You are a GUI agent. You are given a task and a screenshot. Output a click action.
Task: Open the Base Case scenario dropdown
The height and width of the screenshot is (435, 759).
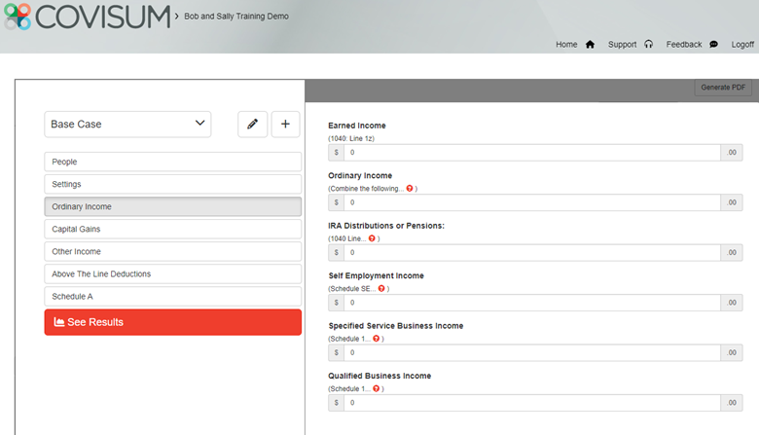tap(127, 125)
